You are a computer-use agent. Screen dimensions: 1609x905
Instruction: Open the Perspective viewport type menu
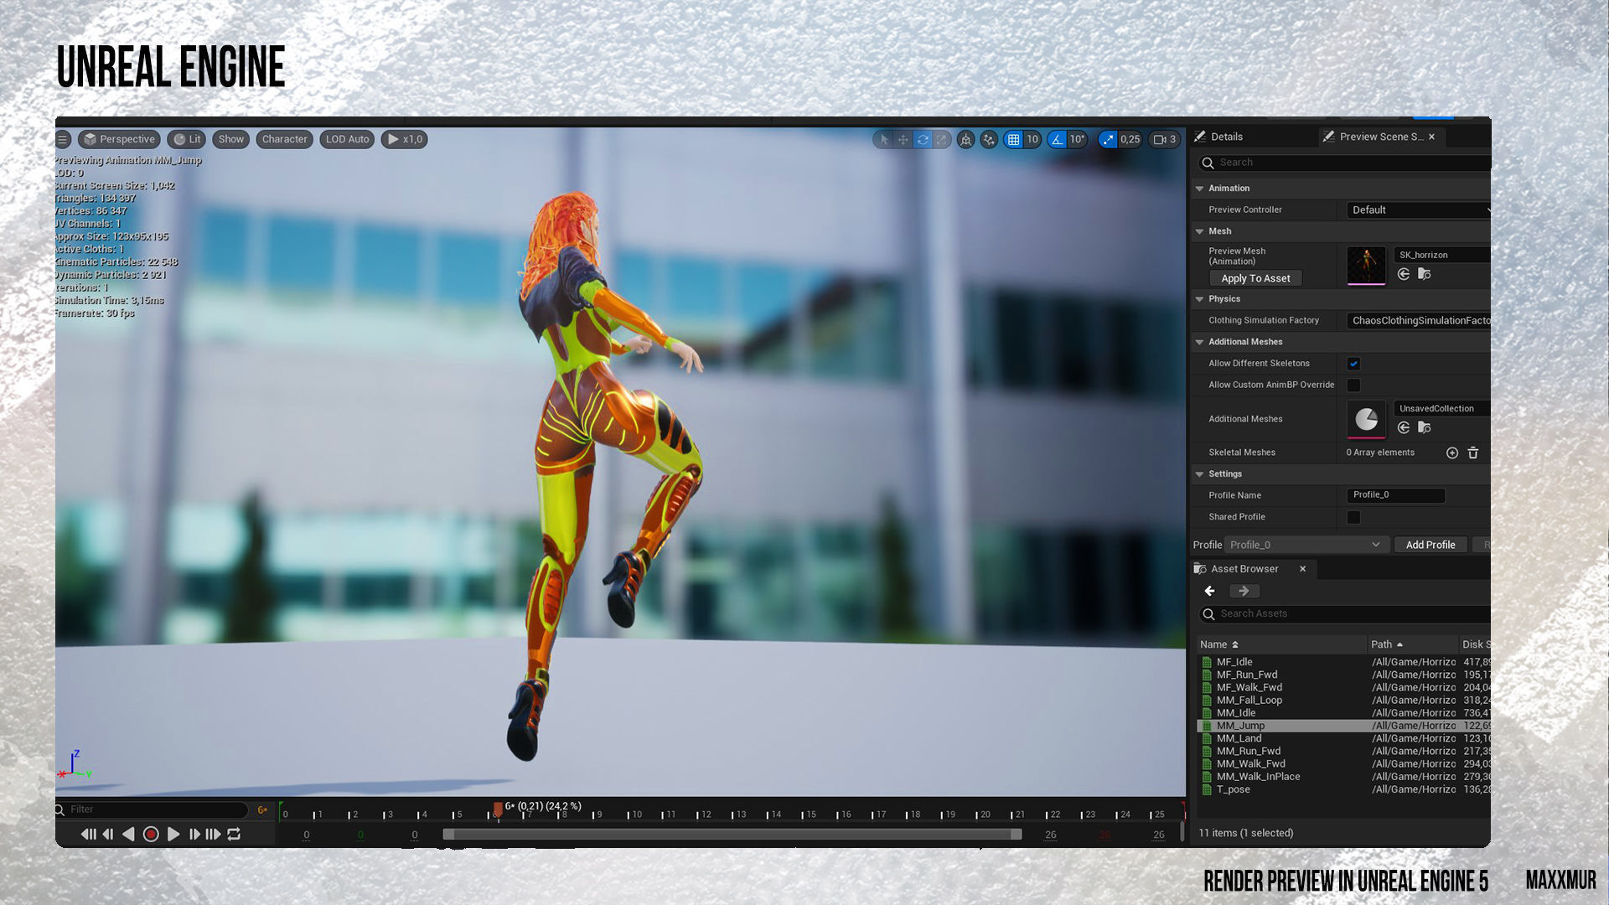119,139
